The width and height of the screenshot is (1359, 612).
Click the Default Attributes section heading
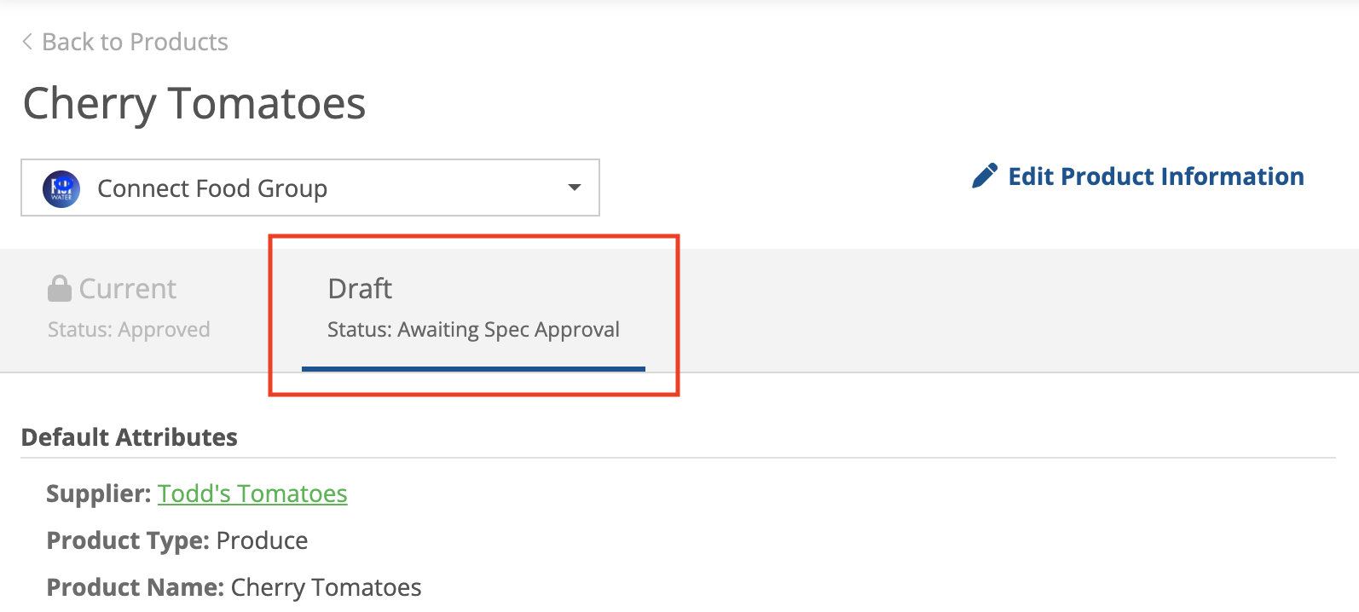pos(130,437)
